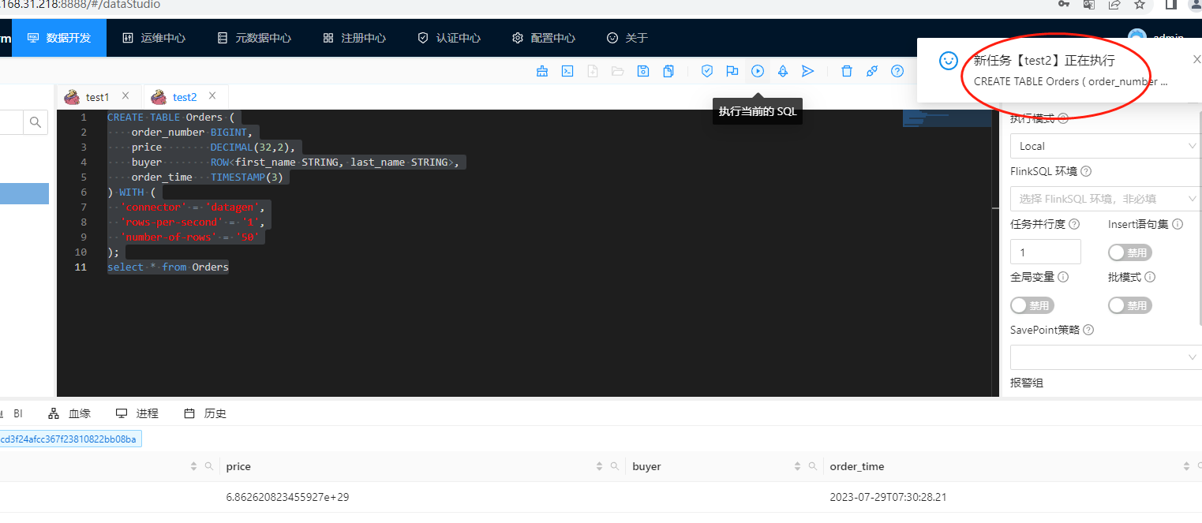Viewport: 1202px width, 523px height.
Task: Turn on the 批模式 switch
Action: tap(1129, 305)
